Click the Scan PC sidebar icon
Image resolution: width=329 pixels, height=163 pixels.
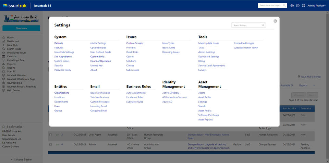point(3,72)
